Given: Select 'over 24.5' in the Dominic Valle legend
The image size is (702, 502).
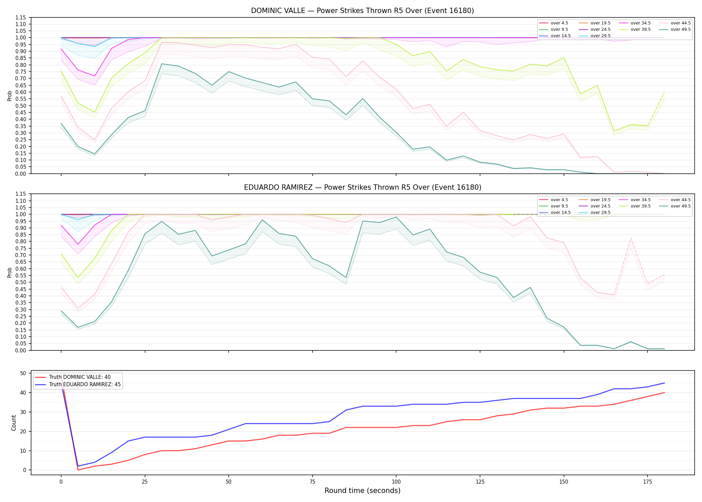Looking at the screenshot, I should click(x=600, y=29).
